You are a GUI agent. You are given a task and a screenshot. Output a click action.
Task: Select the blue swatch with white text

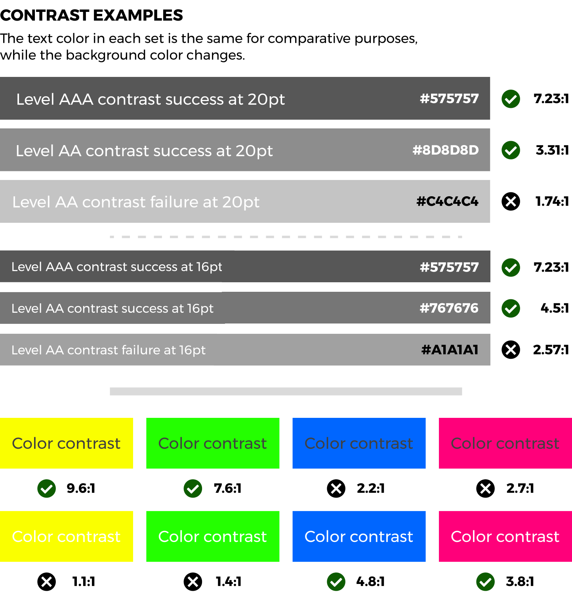(359, 536)
